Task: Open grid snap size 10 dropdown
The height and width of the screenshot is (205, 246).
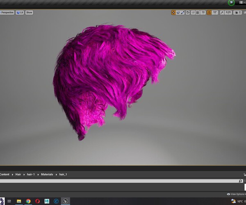Action: (203, 13)
